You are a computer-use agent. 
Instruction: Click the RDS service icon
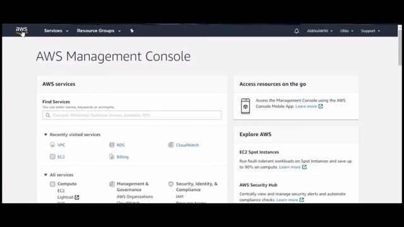click(112, 144)
